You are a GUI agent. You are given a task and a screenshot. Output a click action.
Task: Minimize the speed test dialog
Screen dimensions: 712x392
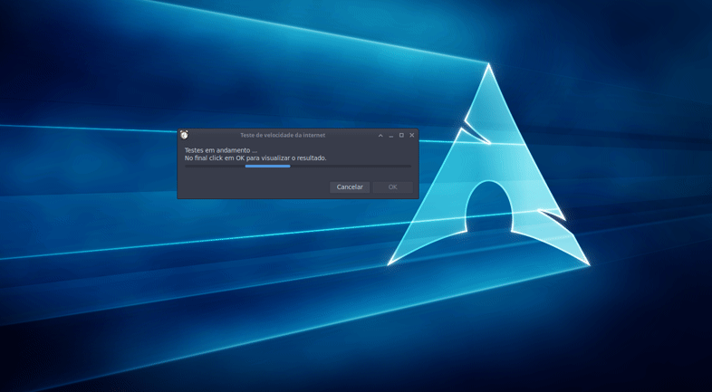391,135
